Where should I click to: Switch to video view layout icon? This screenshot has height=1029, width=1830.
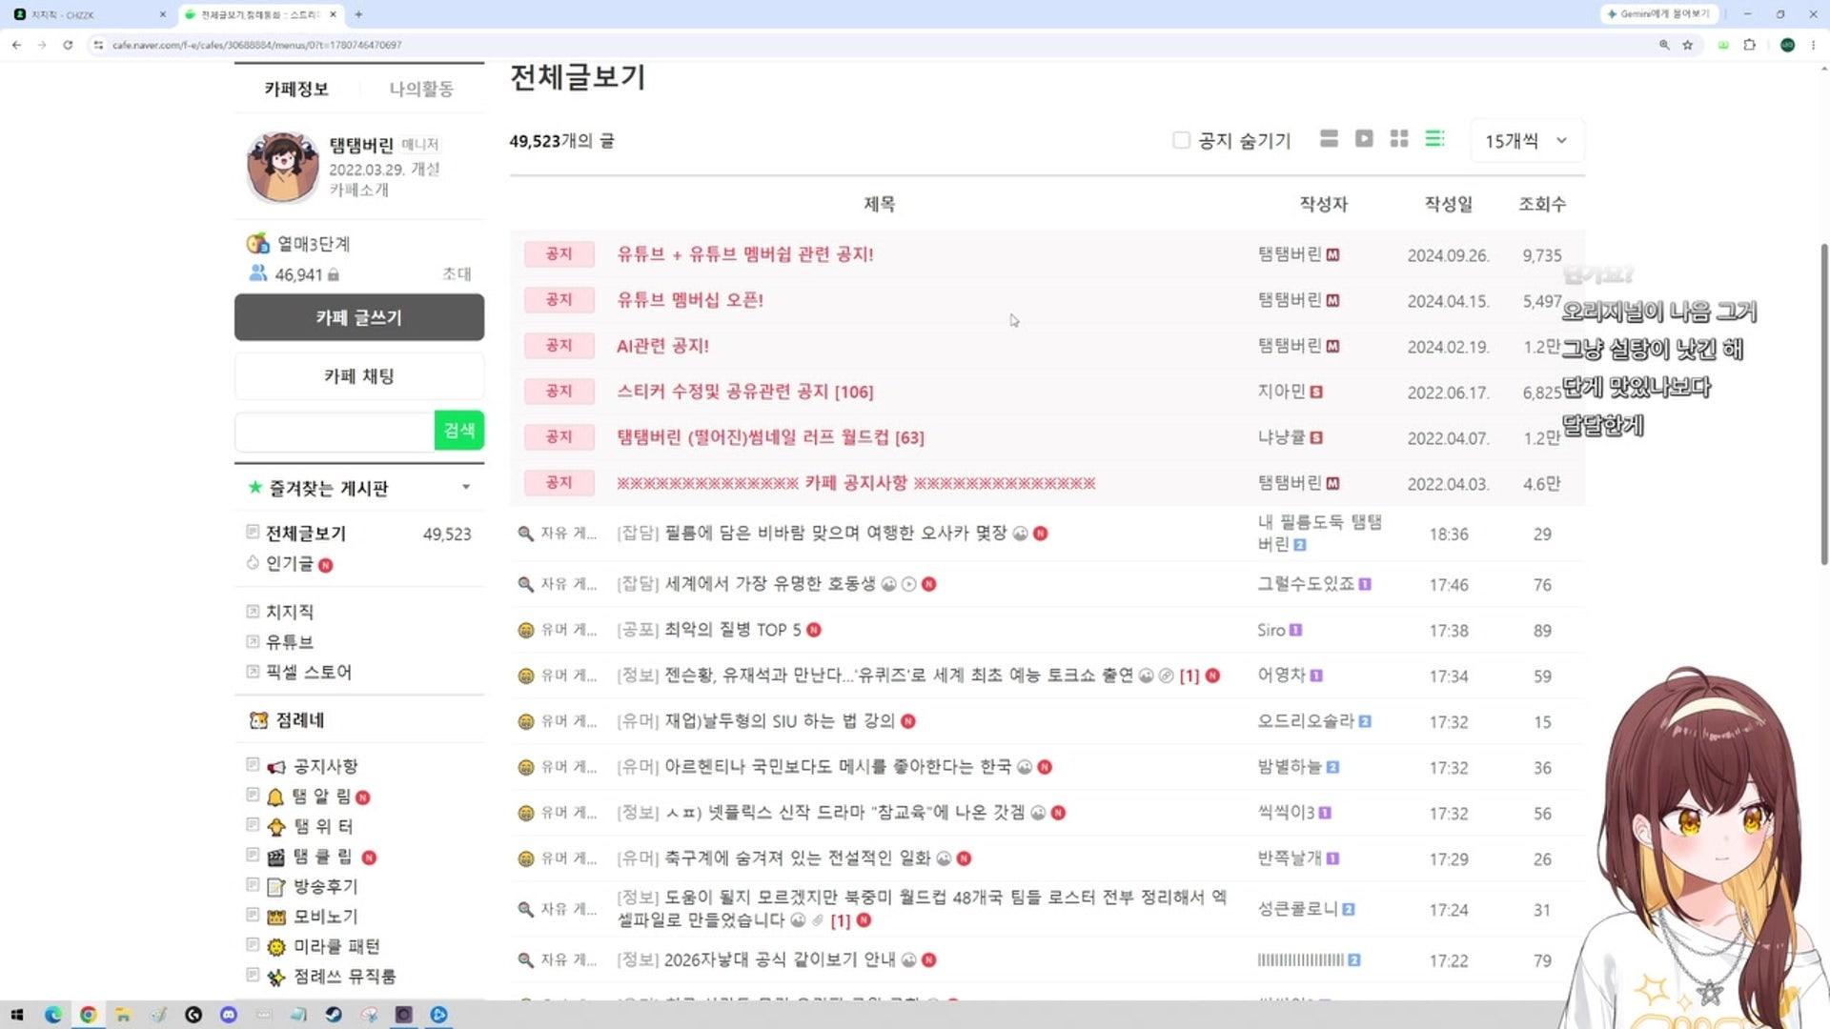click(1364, 139)
